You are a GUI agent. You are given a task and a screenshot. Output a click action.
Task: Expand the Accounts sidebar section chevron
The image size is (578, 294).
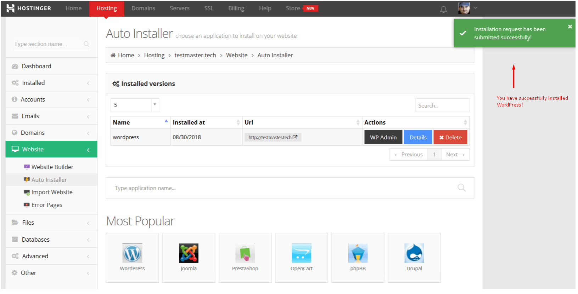(88, 100)
